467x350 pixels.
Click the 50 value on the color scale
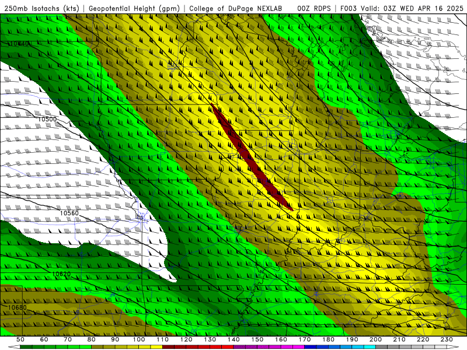[x=20, y=339]
